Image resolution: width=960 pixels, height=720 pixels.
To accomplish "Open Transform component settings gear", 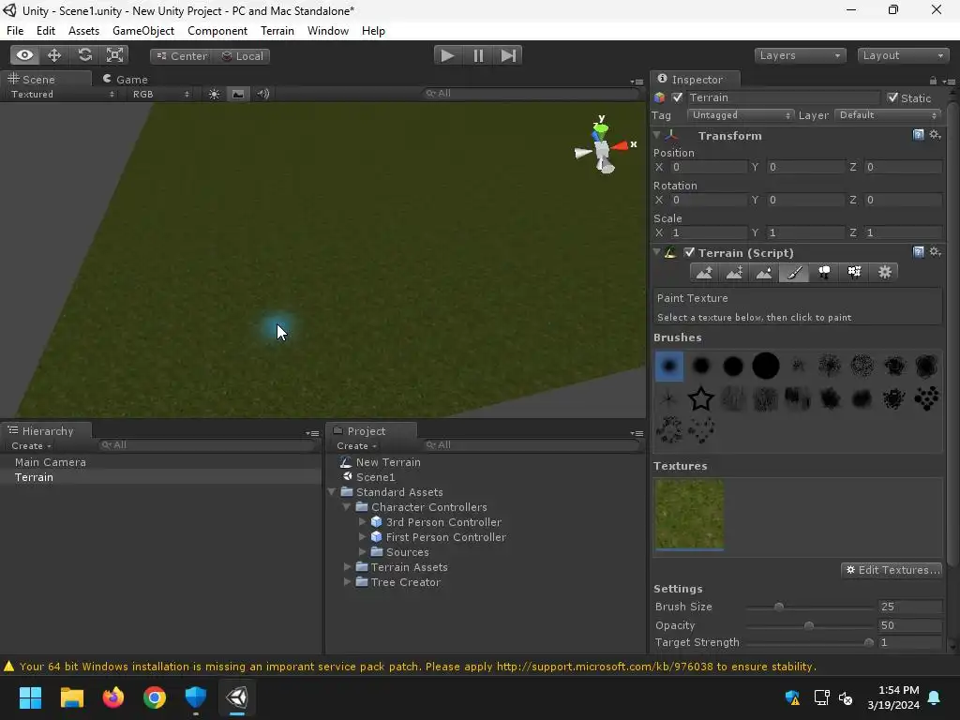I will 935,135.
